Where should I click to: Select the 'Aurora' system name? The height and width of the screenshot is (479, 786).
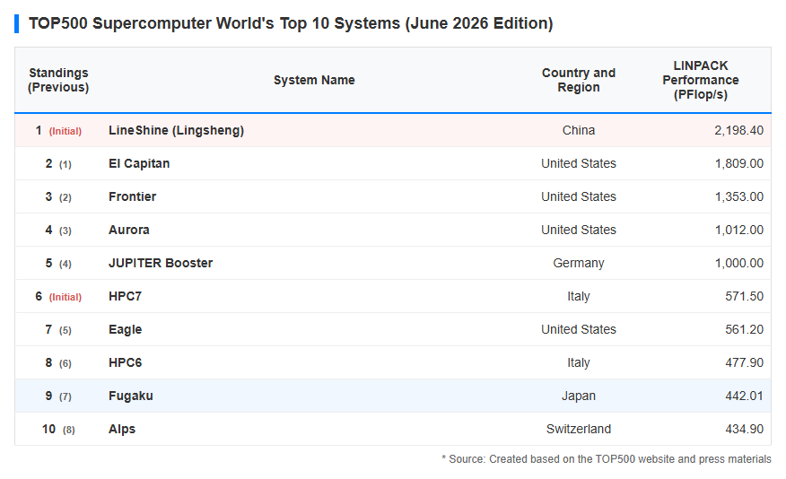(x=129, y=230)
